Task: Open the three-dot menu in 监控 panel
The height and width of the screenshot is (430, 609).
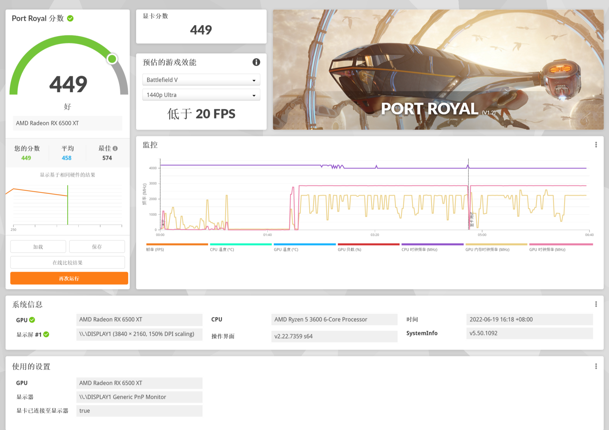Action: 596,145
